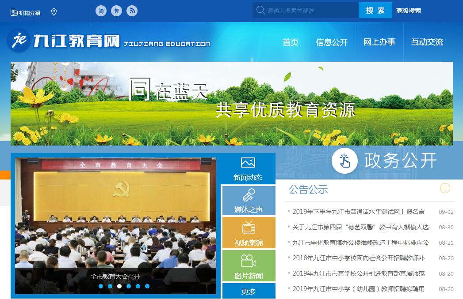Open the 高级搜索 link

pos(409,11)
